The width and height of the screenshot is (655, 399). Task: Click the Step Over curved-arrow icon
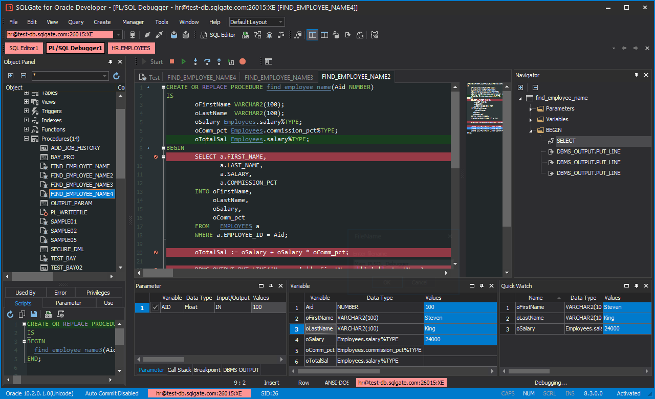click(x=207, y=61)
